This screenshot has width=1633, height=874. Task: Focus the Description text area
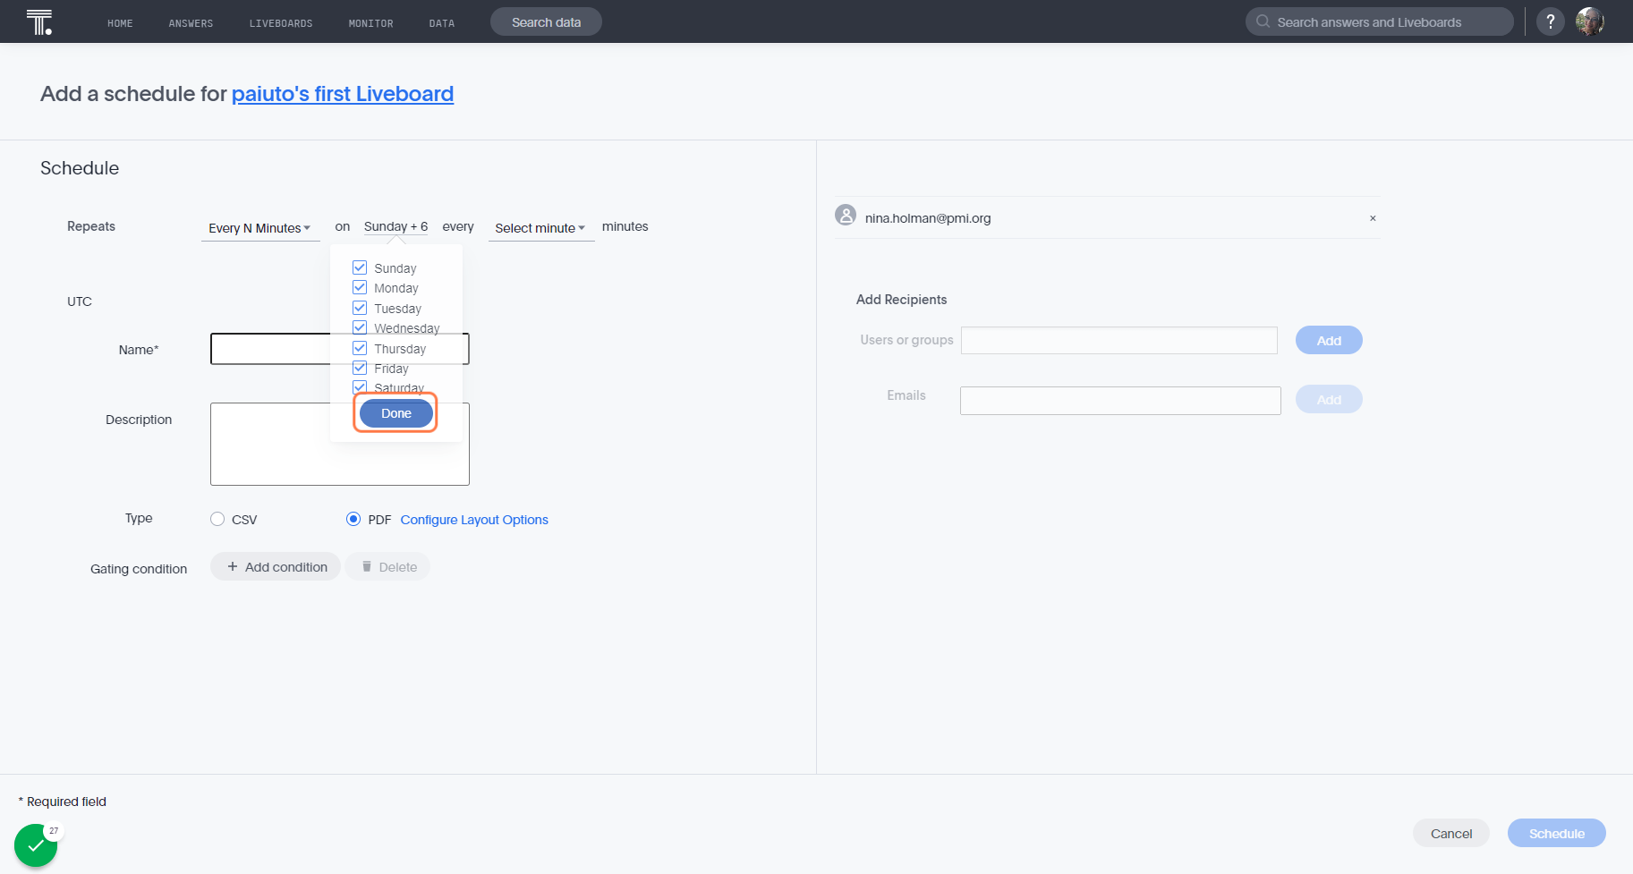tap(340, 444)
